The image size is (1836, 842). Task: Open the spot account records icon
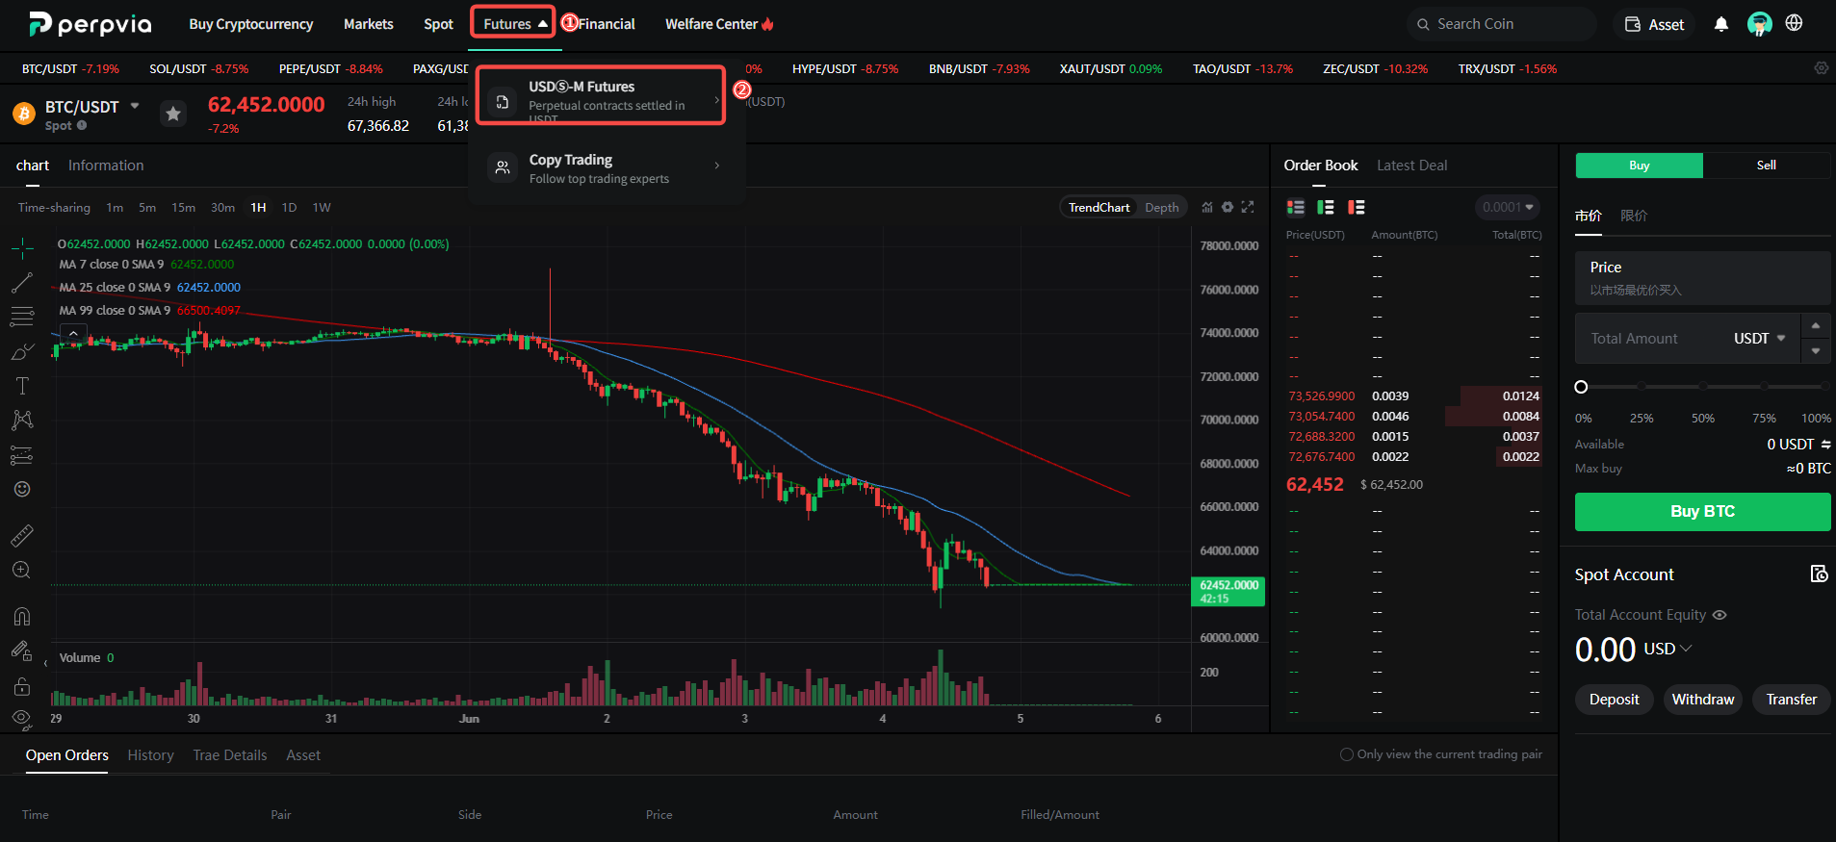click(1819, 574)
